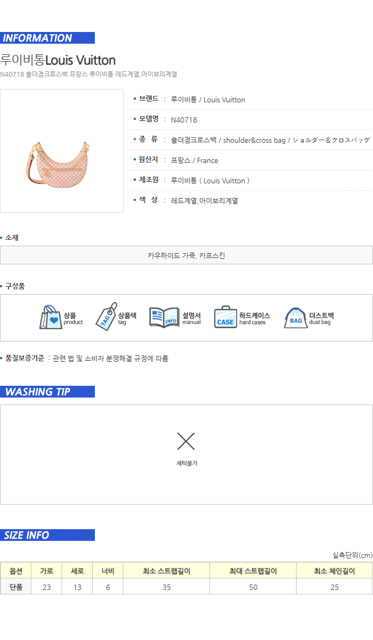The width and height of the screenshot is (373, 640).
Task: Open the pink Louis Vuitton bag thumbnail
Action: tap(62, 151)
